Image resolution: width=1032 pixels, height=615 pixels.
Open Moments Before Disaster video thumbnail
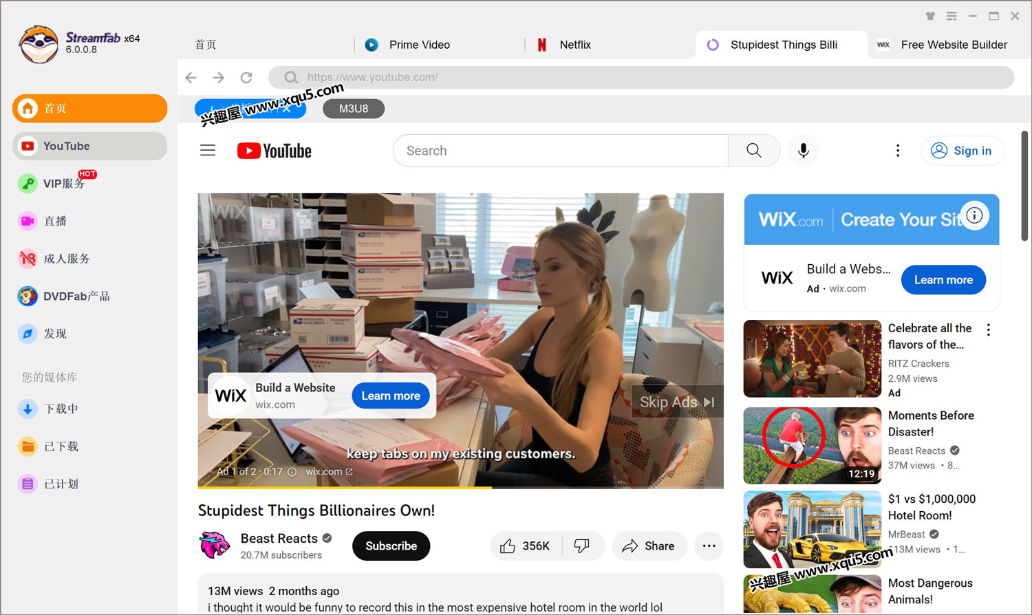[x=812, y=446]
